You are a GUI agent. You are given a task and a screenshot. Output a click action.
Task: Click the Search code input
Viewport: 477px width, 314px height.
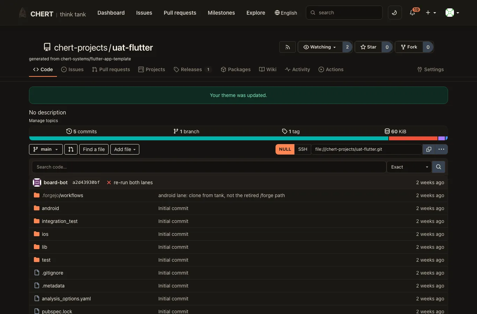click(x=209, y=167)
